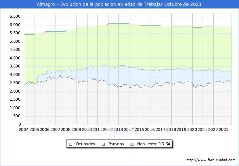This screenshot has width=239, height=166.
Task: Click the 2008 x-axis year label
Action: pos(66,129)
